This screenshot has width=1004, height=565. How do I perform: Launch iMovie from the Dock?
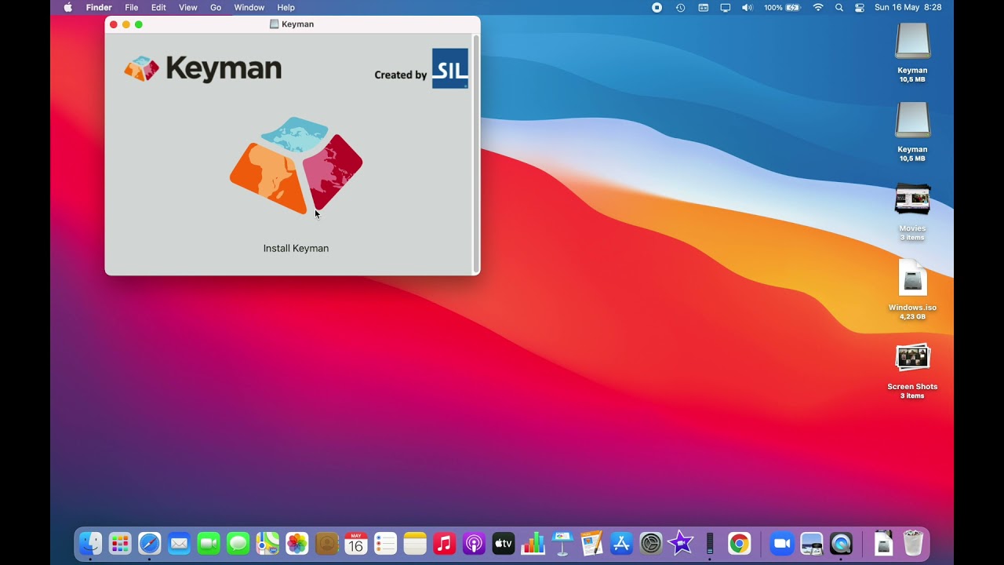point(680,543)
